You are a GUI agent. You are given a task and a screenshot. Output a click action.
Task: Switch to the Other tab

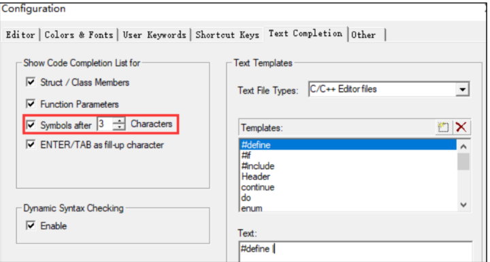coord(363,35)
